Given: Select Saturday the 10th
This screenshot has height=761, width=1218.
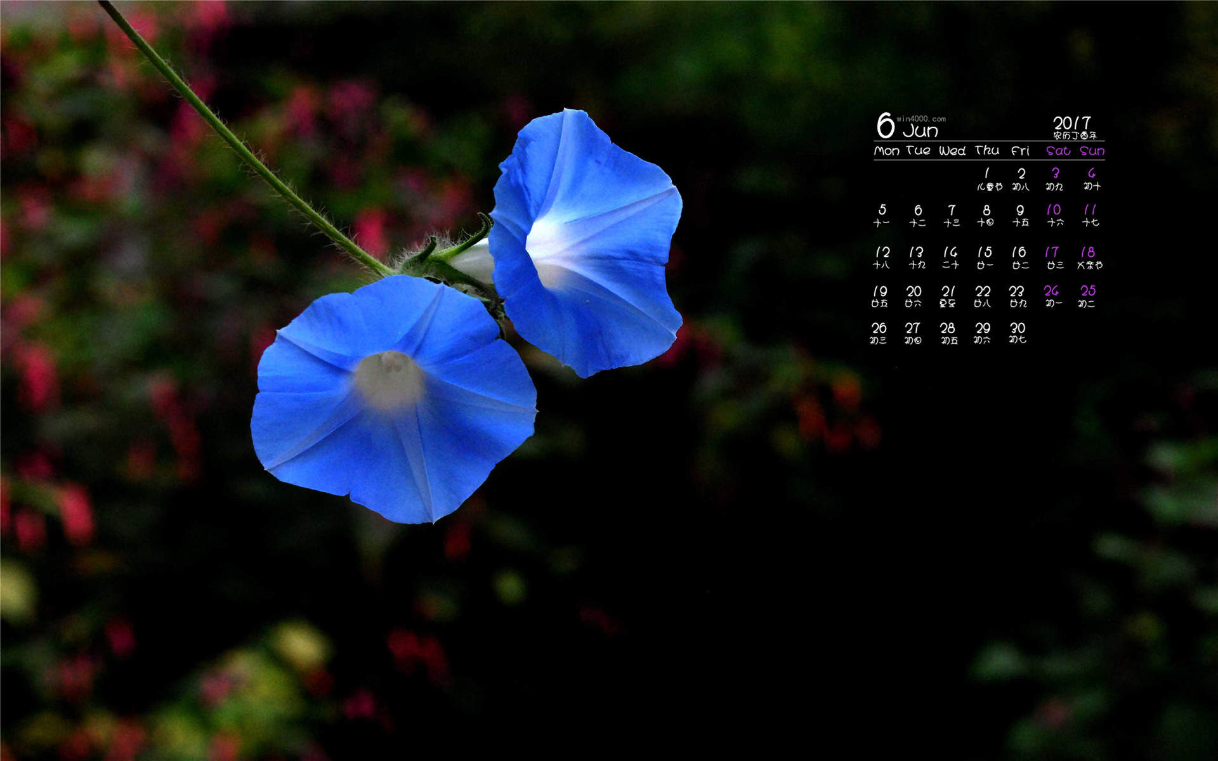Looking at the screenshot, I should point(1054,209).
